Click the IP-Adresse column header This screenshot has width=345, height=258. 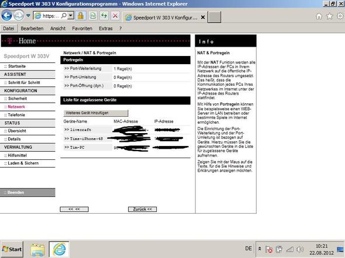point(164,121)
